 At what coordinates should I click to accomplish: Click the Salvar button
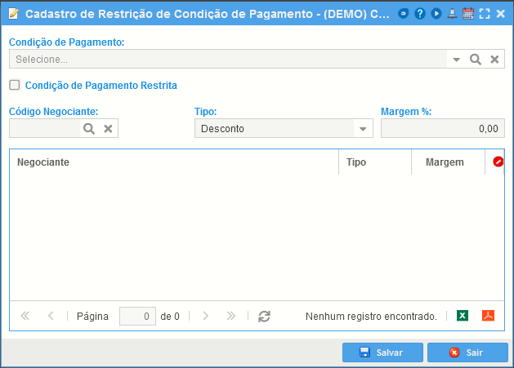[382, 352]
